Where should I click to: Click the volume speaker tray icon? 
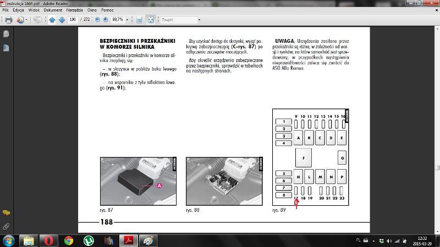(x=389, y=241)
